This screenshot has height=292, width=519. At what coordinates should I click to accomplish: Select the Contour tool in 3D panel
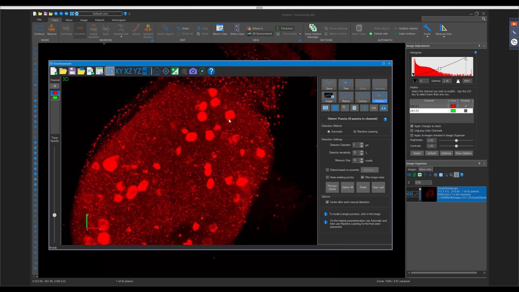click(x=362, y=97)
